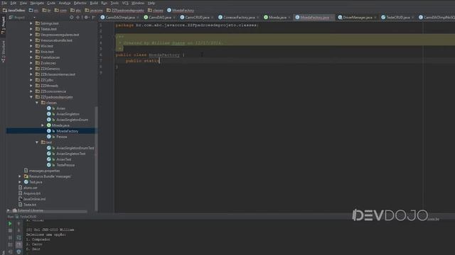Select Arquivo.txt file

pyautogui.click(x=32, y=193)
